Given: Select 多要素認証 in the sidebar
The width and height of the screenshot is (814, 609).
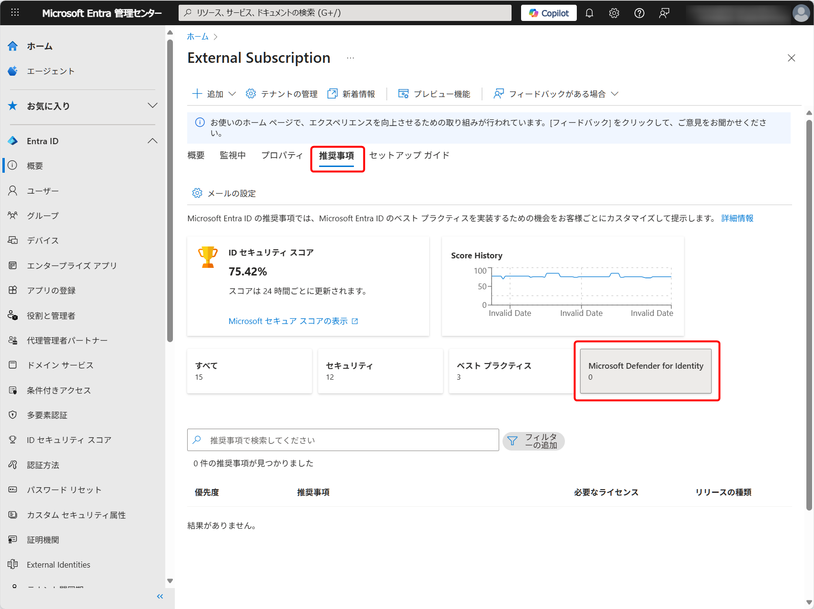Looking at the screenshot, I should [x=49, y=414].
